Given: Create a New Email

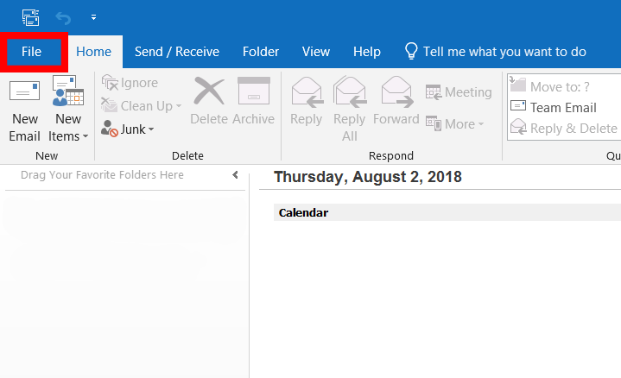Looking at the screenshot, I should (24, 108).
